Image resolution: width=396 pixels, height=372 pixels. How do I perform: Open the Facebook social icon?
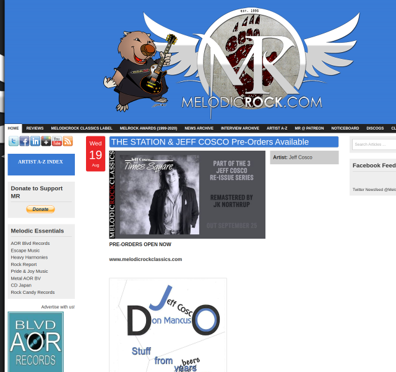(25, 141)
